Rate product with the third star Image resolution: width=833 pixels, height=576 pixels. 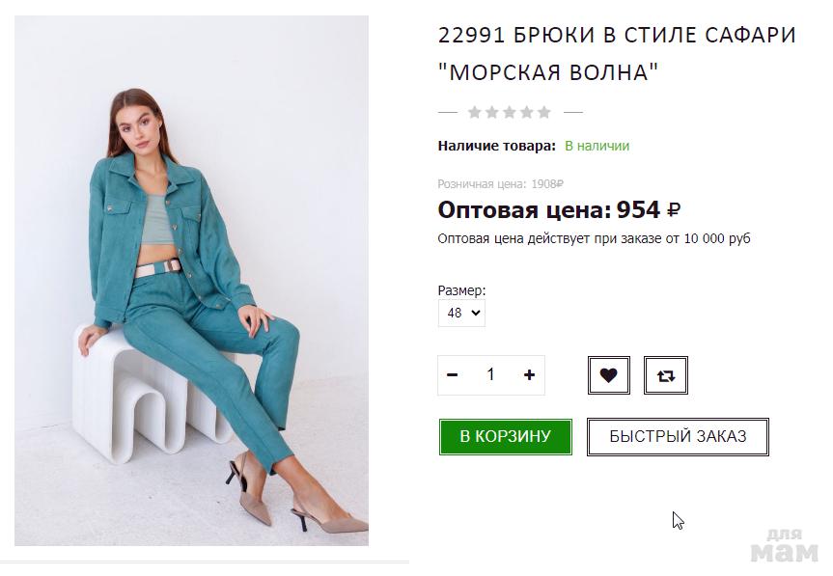tap(510, 113)
